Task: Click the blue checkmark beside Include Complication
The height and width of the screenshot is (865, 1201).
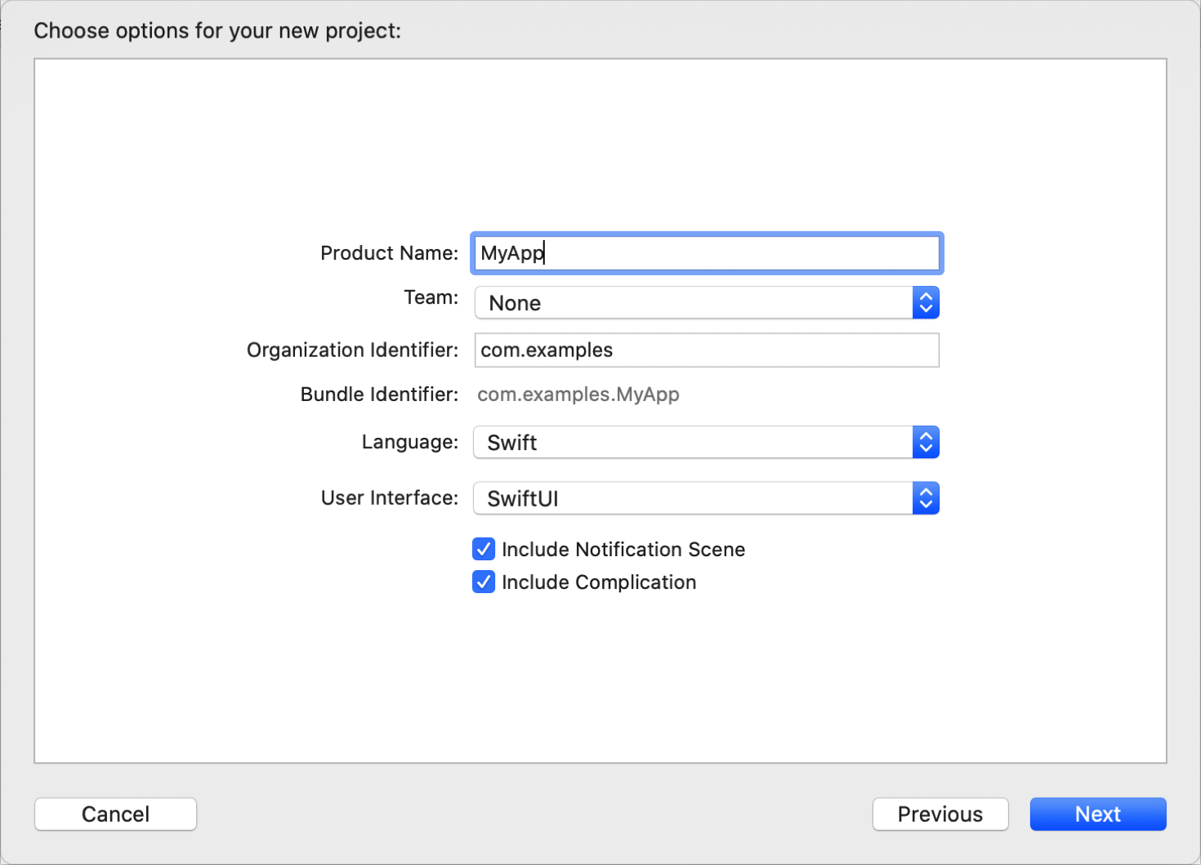Action: tap(484, 582)
